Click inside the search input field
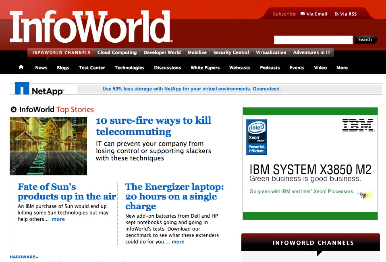 coord(313,40)
